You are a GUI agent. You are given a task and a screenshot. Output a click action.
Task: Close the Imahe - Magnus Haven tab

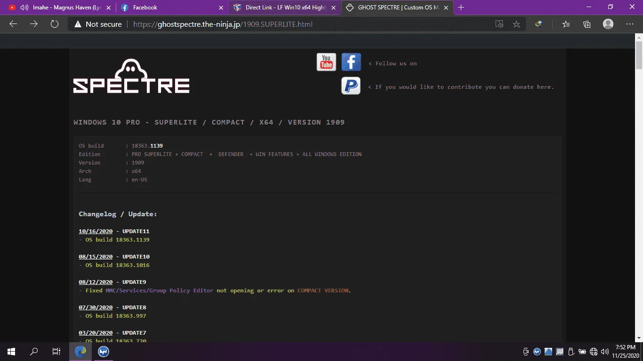pyautogui.click(x=108, y=8)
